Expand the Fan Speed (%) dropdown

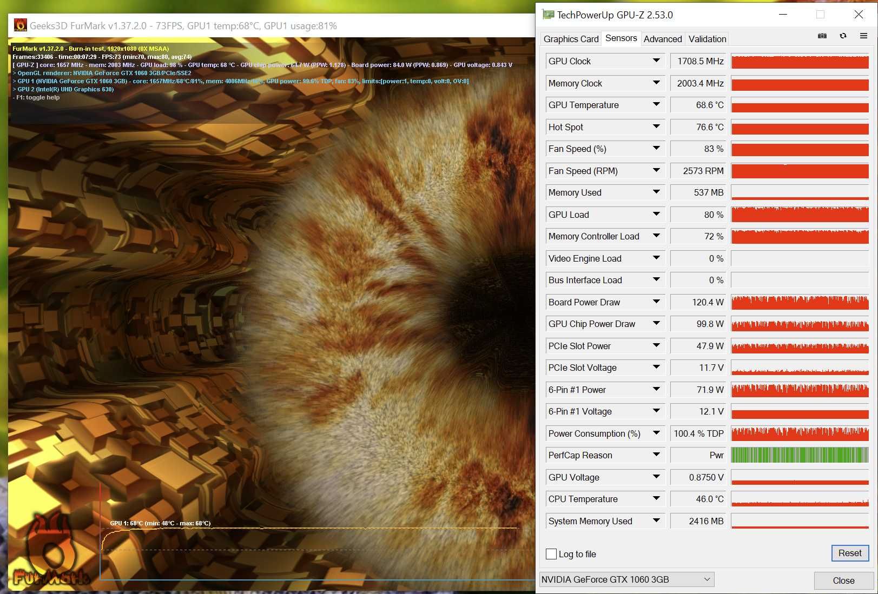point(656,149)
